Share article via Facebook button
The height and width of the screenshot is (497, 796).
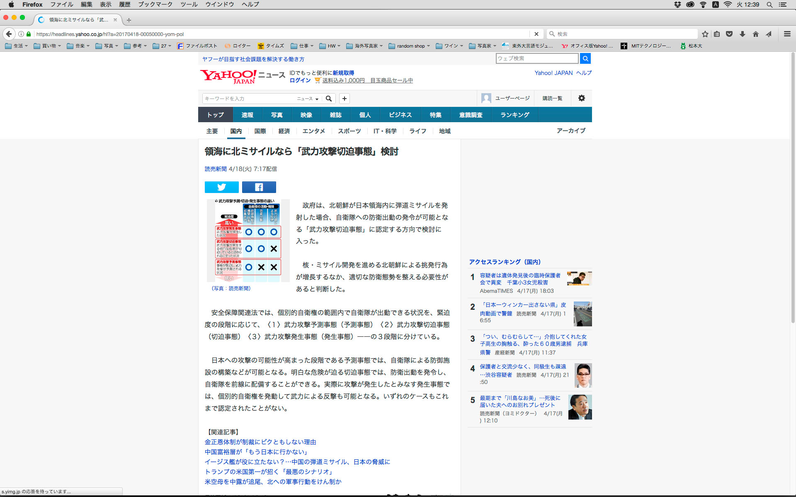click(x=259, y=187)
